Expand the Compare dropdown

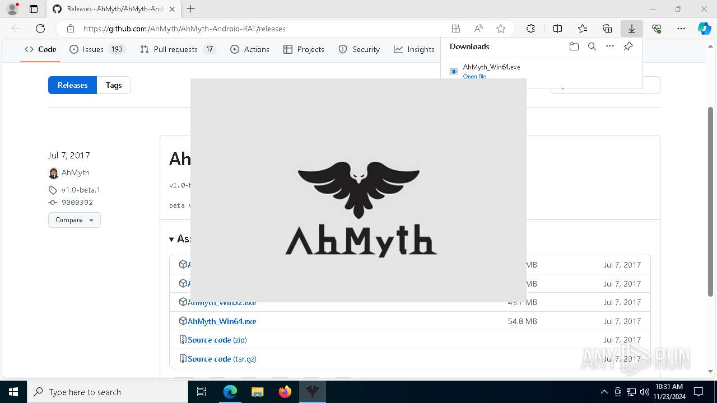[75, 220]
